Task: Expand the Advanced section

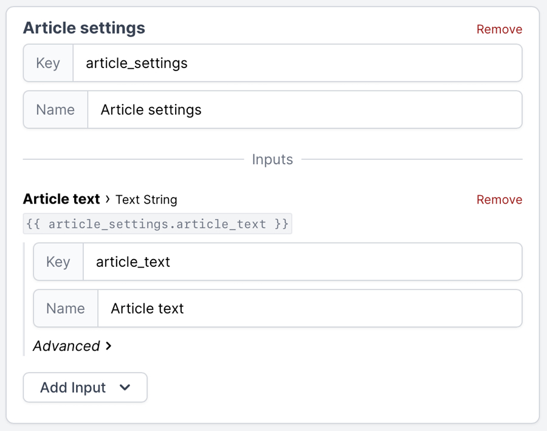Action: (67, 346)
